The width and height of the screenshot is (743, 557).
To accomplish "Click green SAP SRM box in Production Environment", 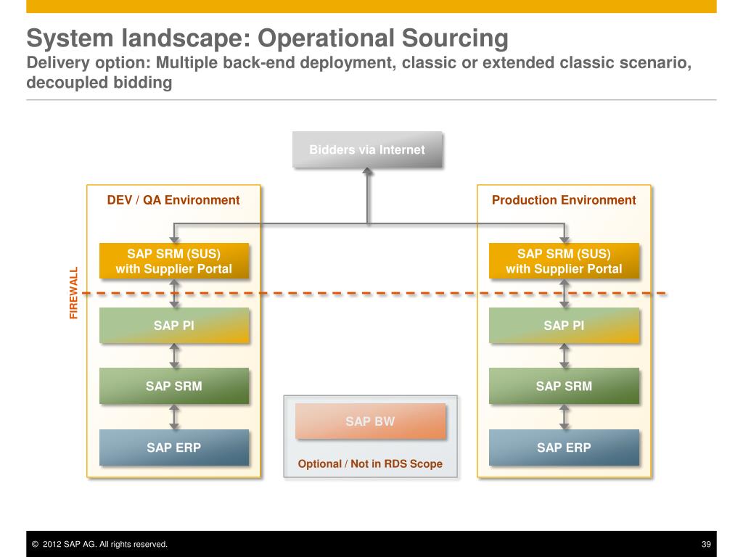I will [x=564, y=386].
